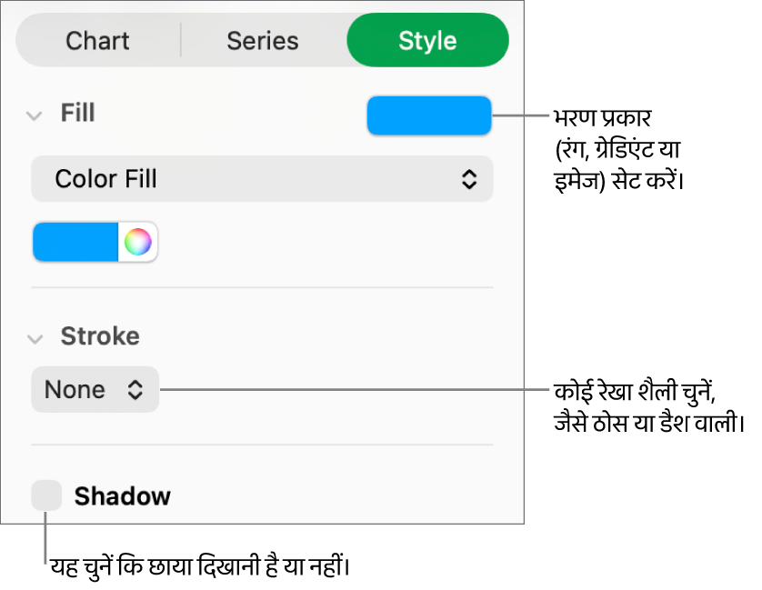Screen dimensions: 762x590
Task: Open the color wheel picker
Action: tap(138, 243)
